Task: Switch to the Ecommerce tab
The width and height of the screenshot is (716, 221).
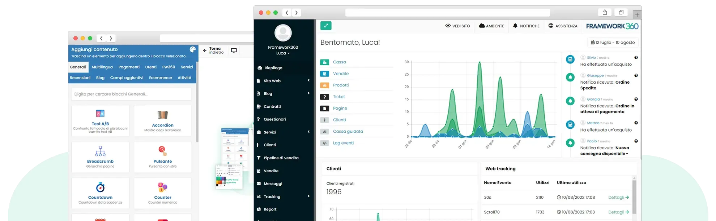Action: point(160,78)
